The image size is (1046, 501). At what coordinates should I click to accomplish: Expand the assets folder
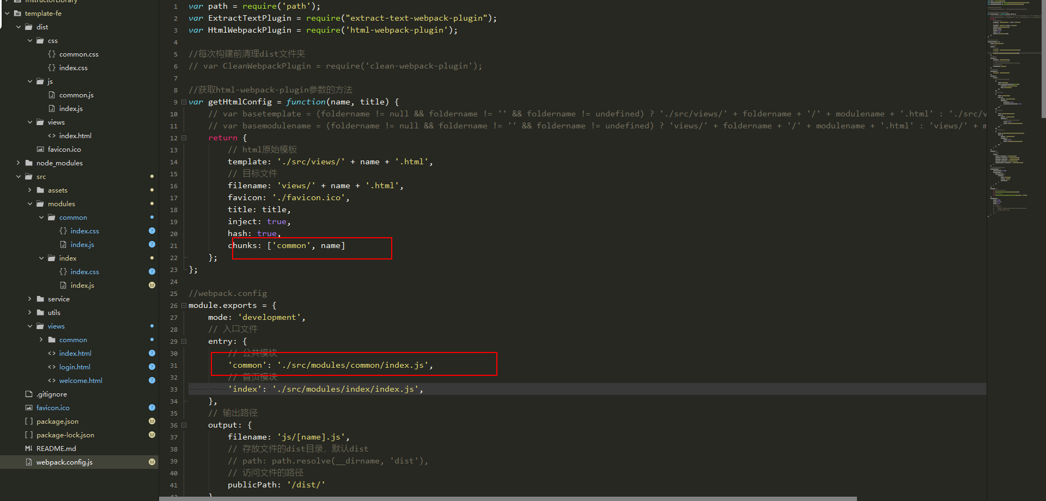(x=30, y=190)
